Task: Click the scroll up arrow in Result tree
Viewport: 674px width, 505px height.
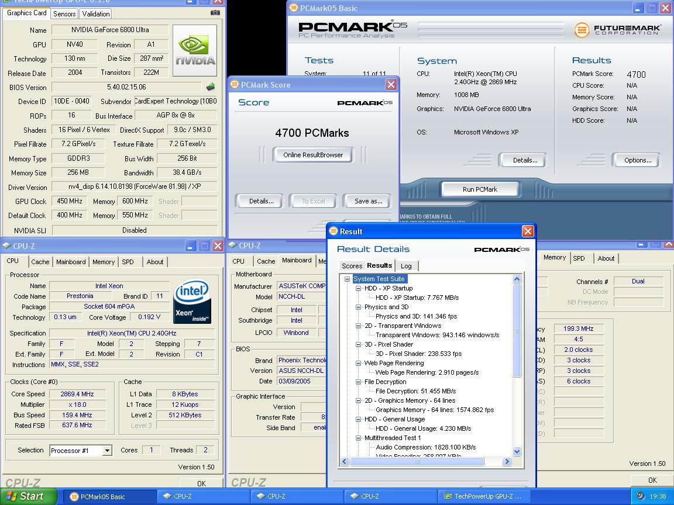Action: 517,279
